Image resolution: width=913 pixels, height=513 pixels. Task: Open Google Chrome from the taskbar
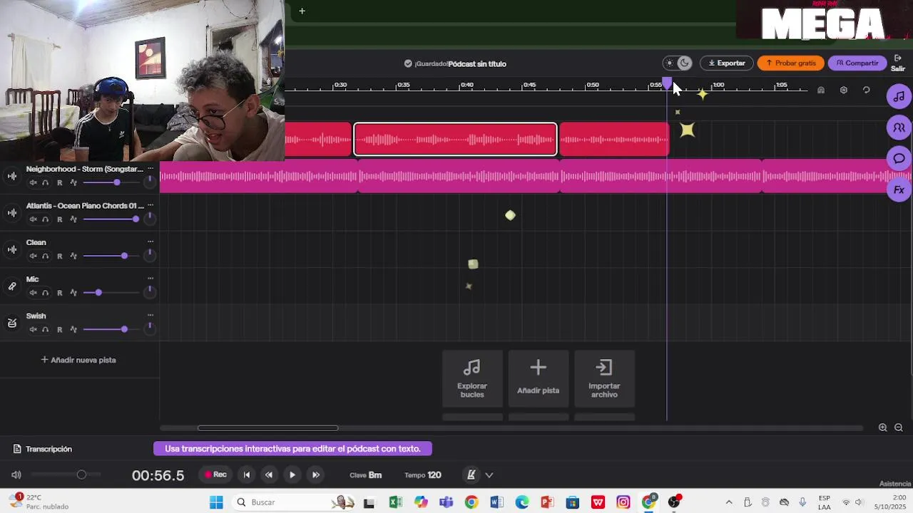point(471,502)
